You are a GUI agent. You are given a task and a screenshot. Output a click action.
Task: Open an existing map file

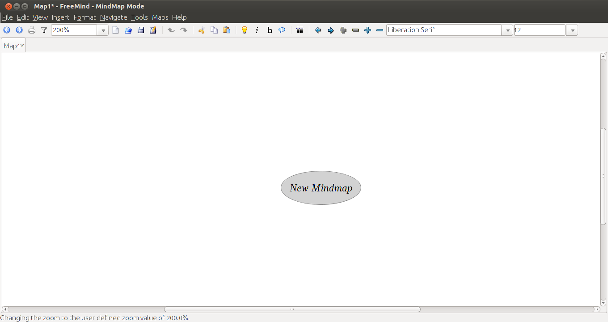pyautogui.click(x=128, y=30)
